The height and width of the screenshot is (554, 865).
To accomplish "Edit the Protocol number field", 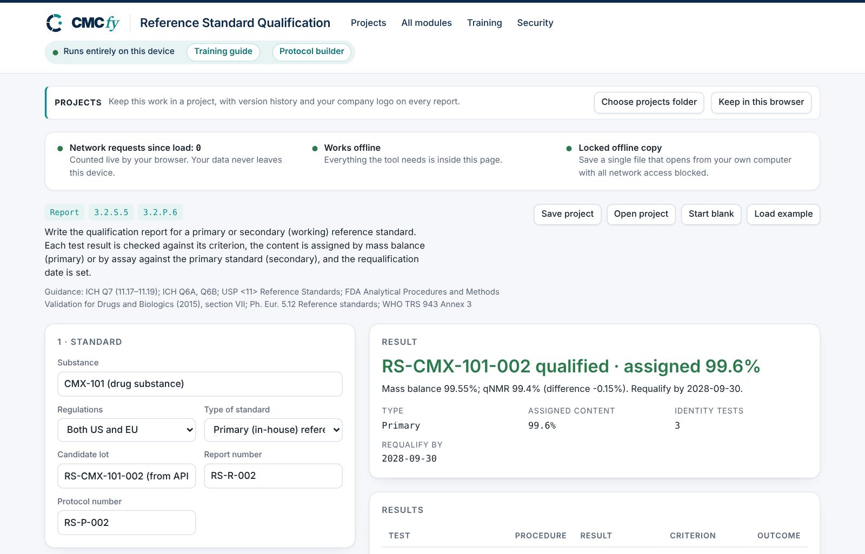I will (x=127, y=523).
